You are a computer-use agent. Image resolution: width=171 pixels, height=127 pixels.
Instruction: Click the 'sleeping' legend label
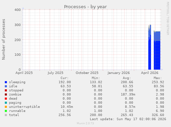17,82
